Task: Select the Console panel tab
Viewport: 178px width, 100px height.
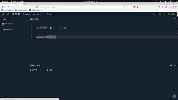Action: click(x=34, y=66)
